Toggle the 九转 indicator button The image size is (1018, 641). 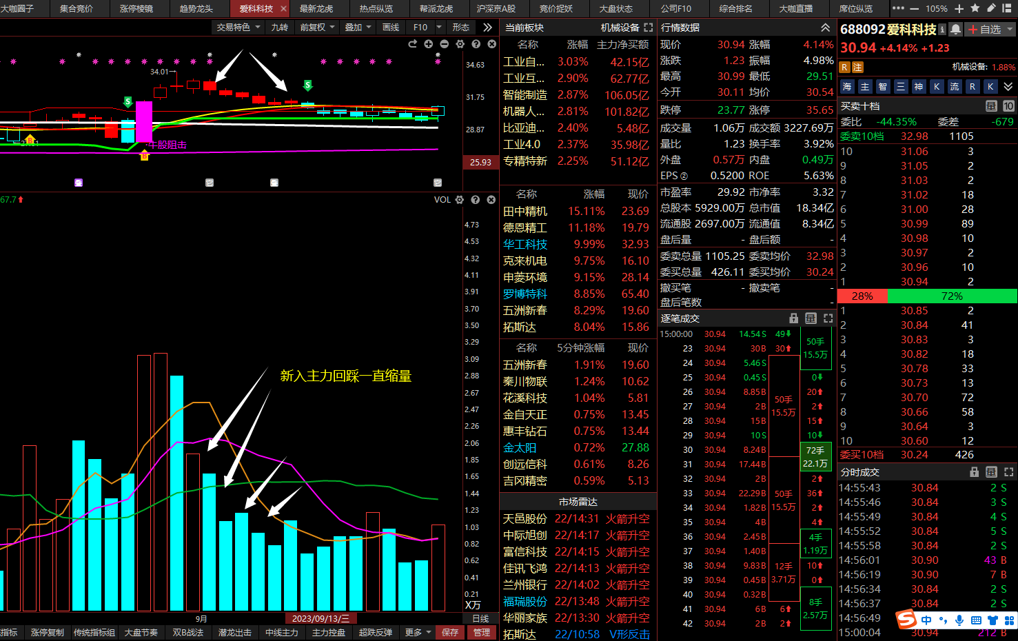[280, 28]
